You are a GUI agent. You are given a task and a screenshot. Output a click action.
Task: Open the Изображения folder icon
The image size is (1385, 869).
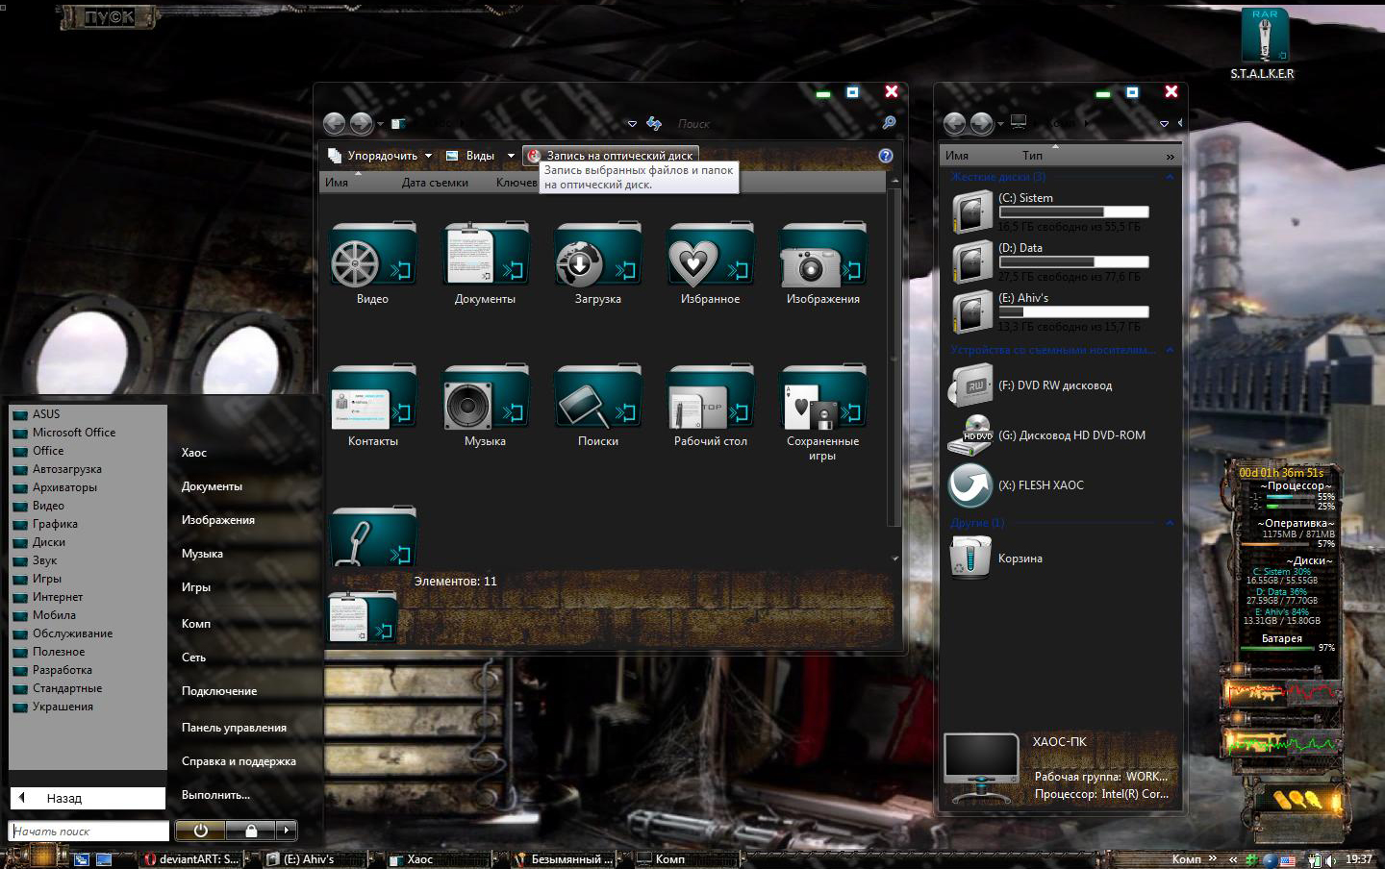[x=823, y=256]
